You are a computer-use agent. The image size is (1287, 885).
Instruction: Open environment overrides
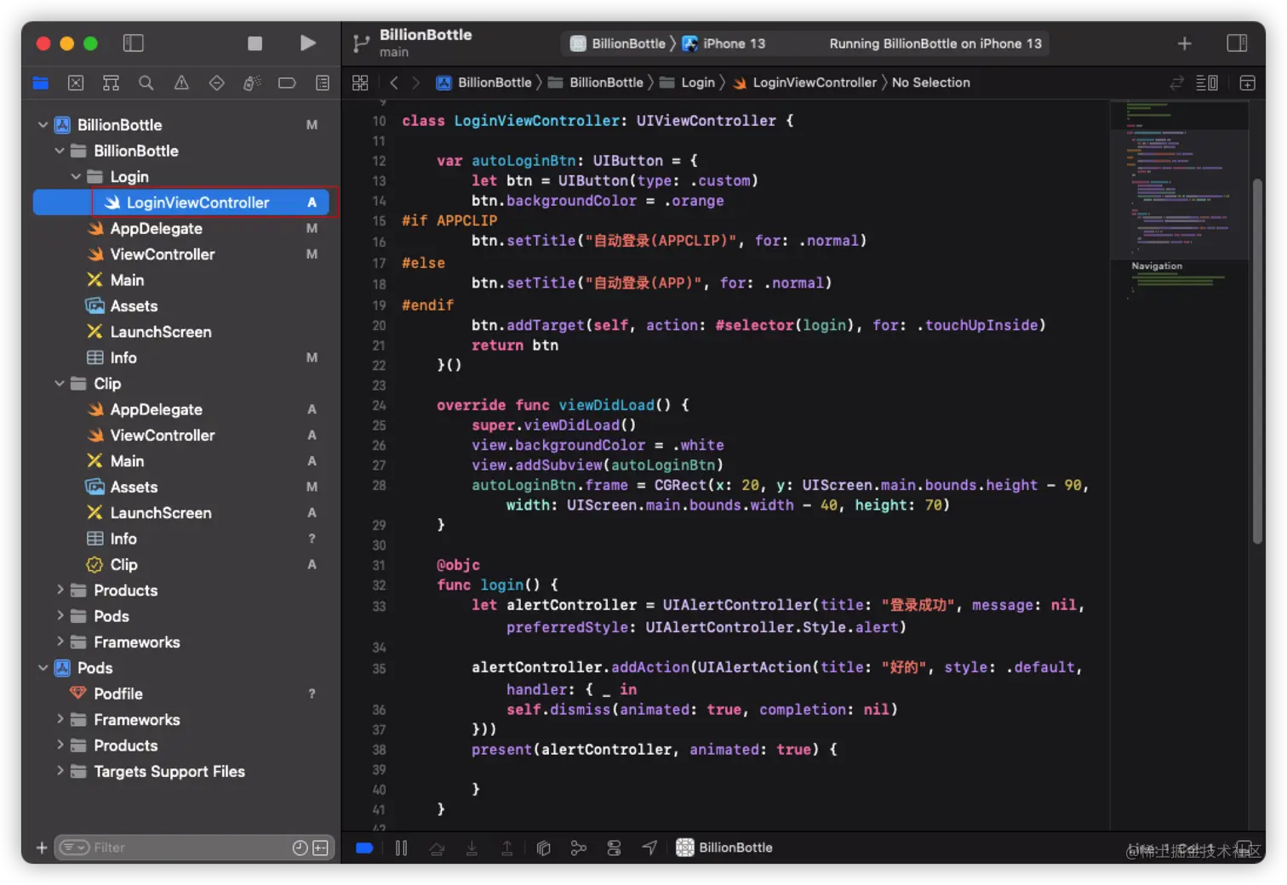[614, 848]
